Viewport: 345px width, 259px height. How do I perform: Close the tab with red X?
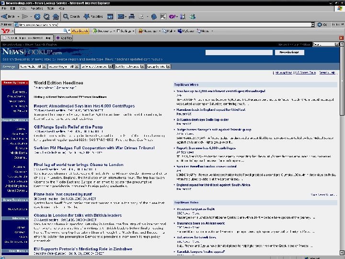pos(341,38)
